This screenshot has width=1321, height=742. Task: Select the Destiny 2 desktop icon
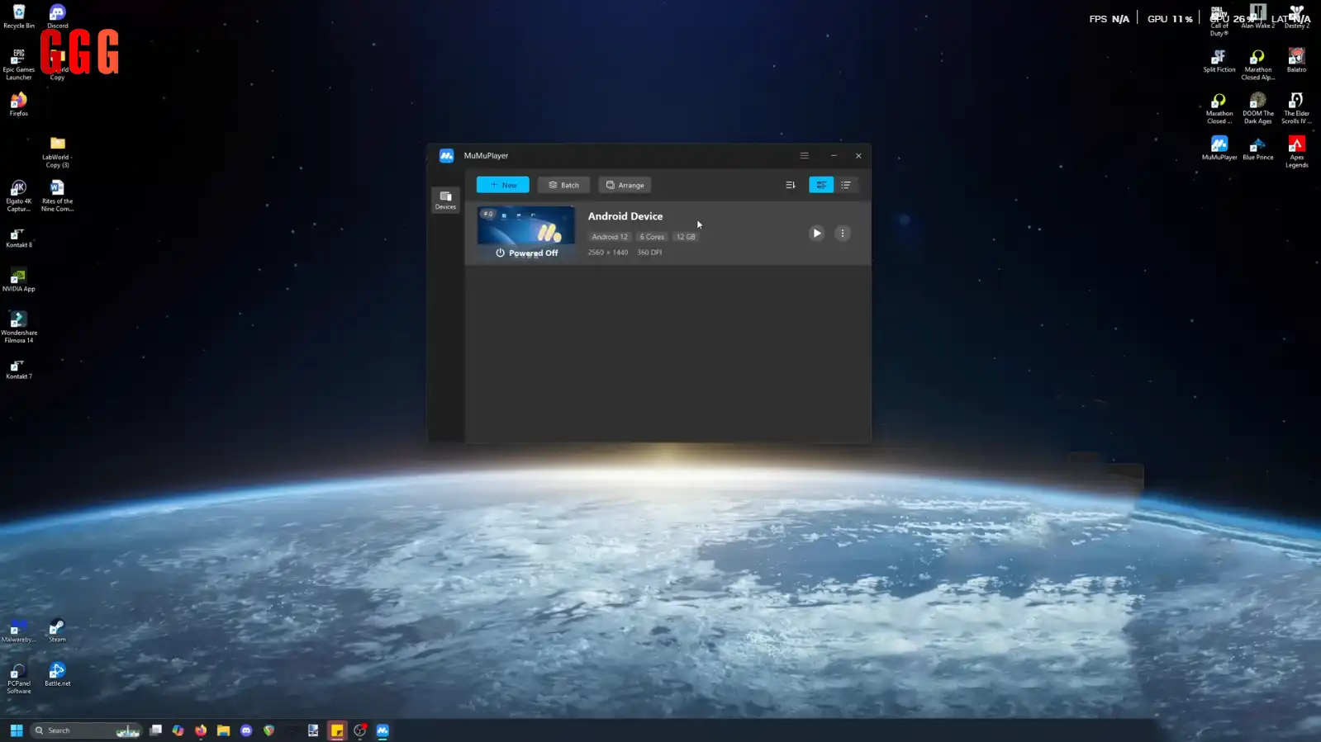point(1297,17)
